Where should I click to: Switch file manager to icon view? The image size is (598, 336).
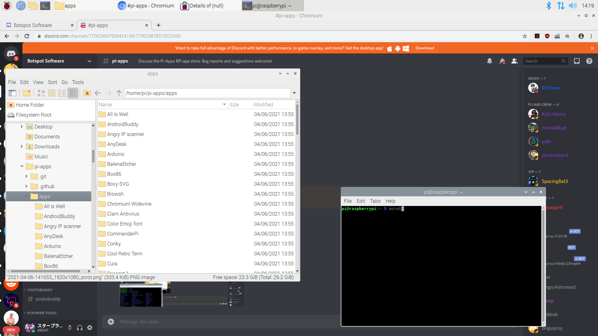tap(52, 93)
